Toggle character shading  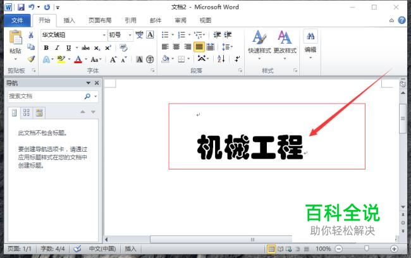pos(140,59)
